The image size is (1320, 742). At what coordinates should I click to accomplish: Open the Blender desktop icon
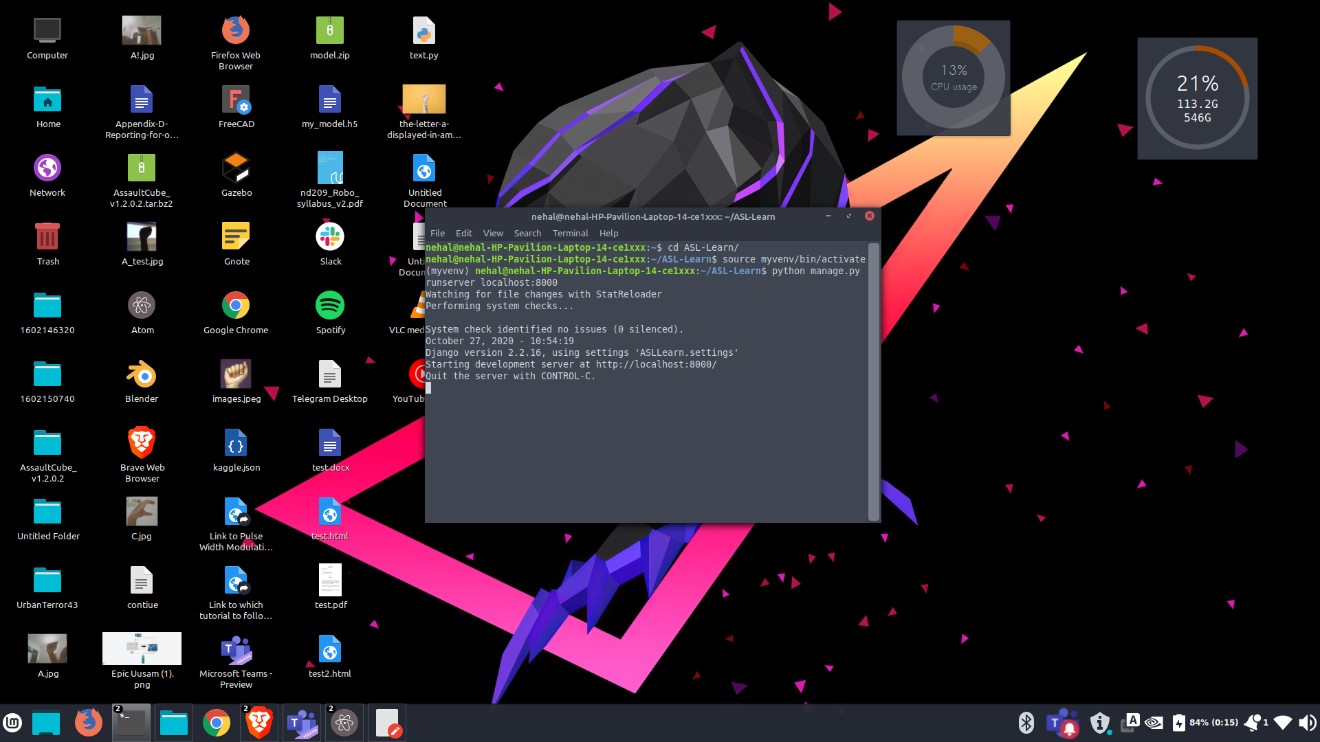142,375
